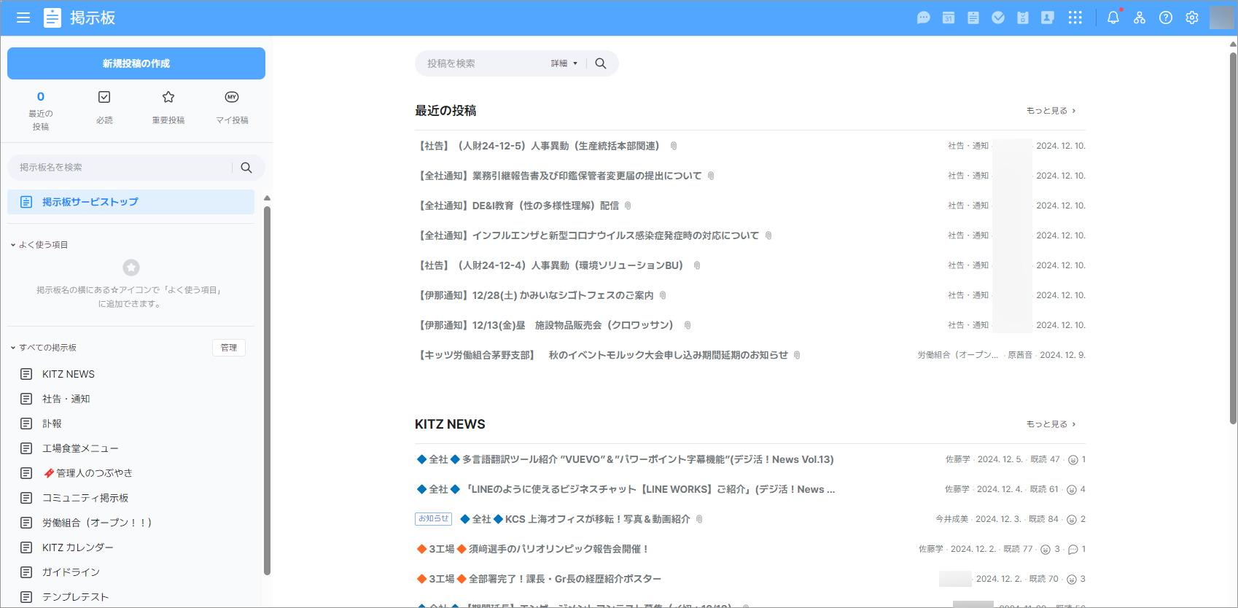This screenshot has height=608, width=1238.
Task: Open the settings gear icon
Action: 1191,18
